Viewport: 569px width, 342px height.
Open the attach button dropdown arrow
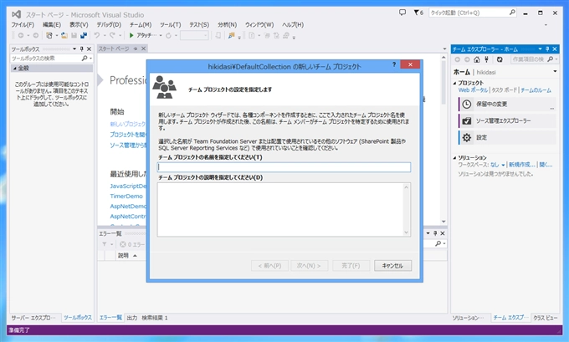pos(161,36)
